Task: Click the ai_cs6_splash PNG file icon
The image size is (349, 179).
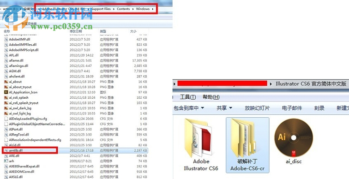Action: 6,98
